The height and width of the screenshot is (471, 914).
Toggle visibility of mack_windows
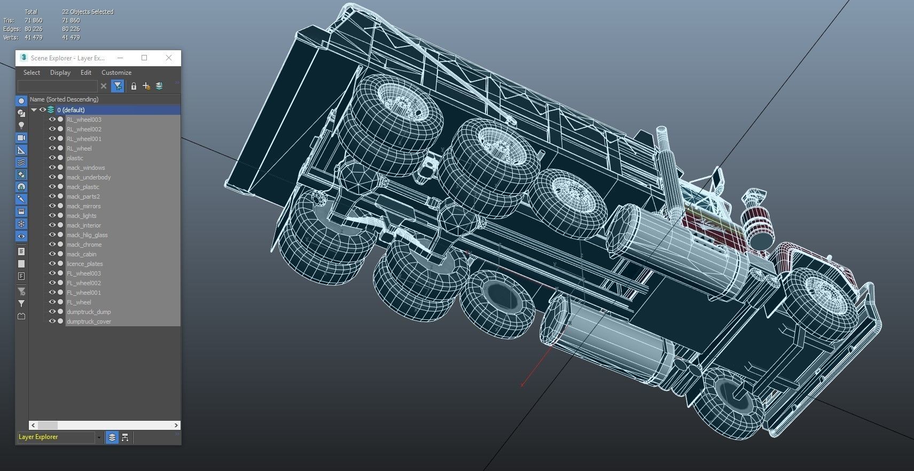click(x=52, y=168)
